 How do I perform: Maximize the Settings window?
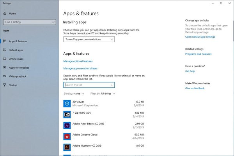coord(221,3)
